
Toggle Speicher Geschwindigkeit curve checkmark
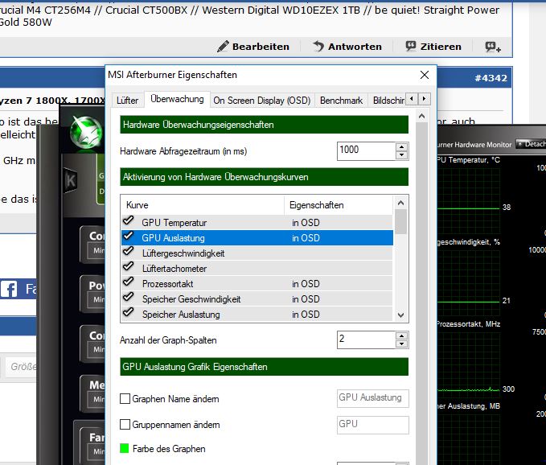[x=129, y=297]
